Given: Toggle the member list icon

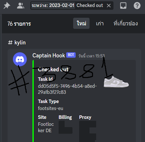Looking at the screenshot, I should [20, 5].
